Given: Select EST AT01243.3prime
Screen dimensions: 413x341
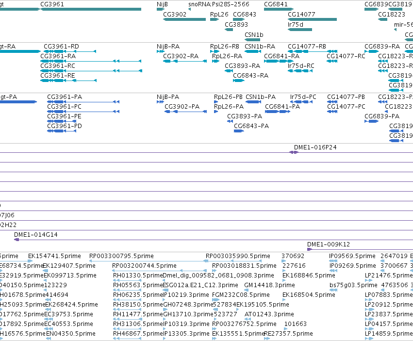Looking at the screenshot, I should tap(269, 314).
